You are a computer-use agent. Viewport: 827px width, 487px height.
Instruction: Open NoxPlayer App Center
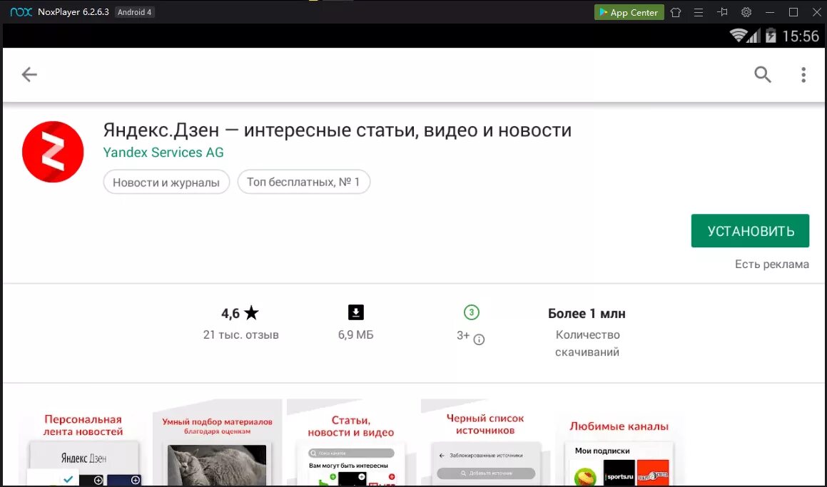[x=629, y=12]
